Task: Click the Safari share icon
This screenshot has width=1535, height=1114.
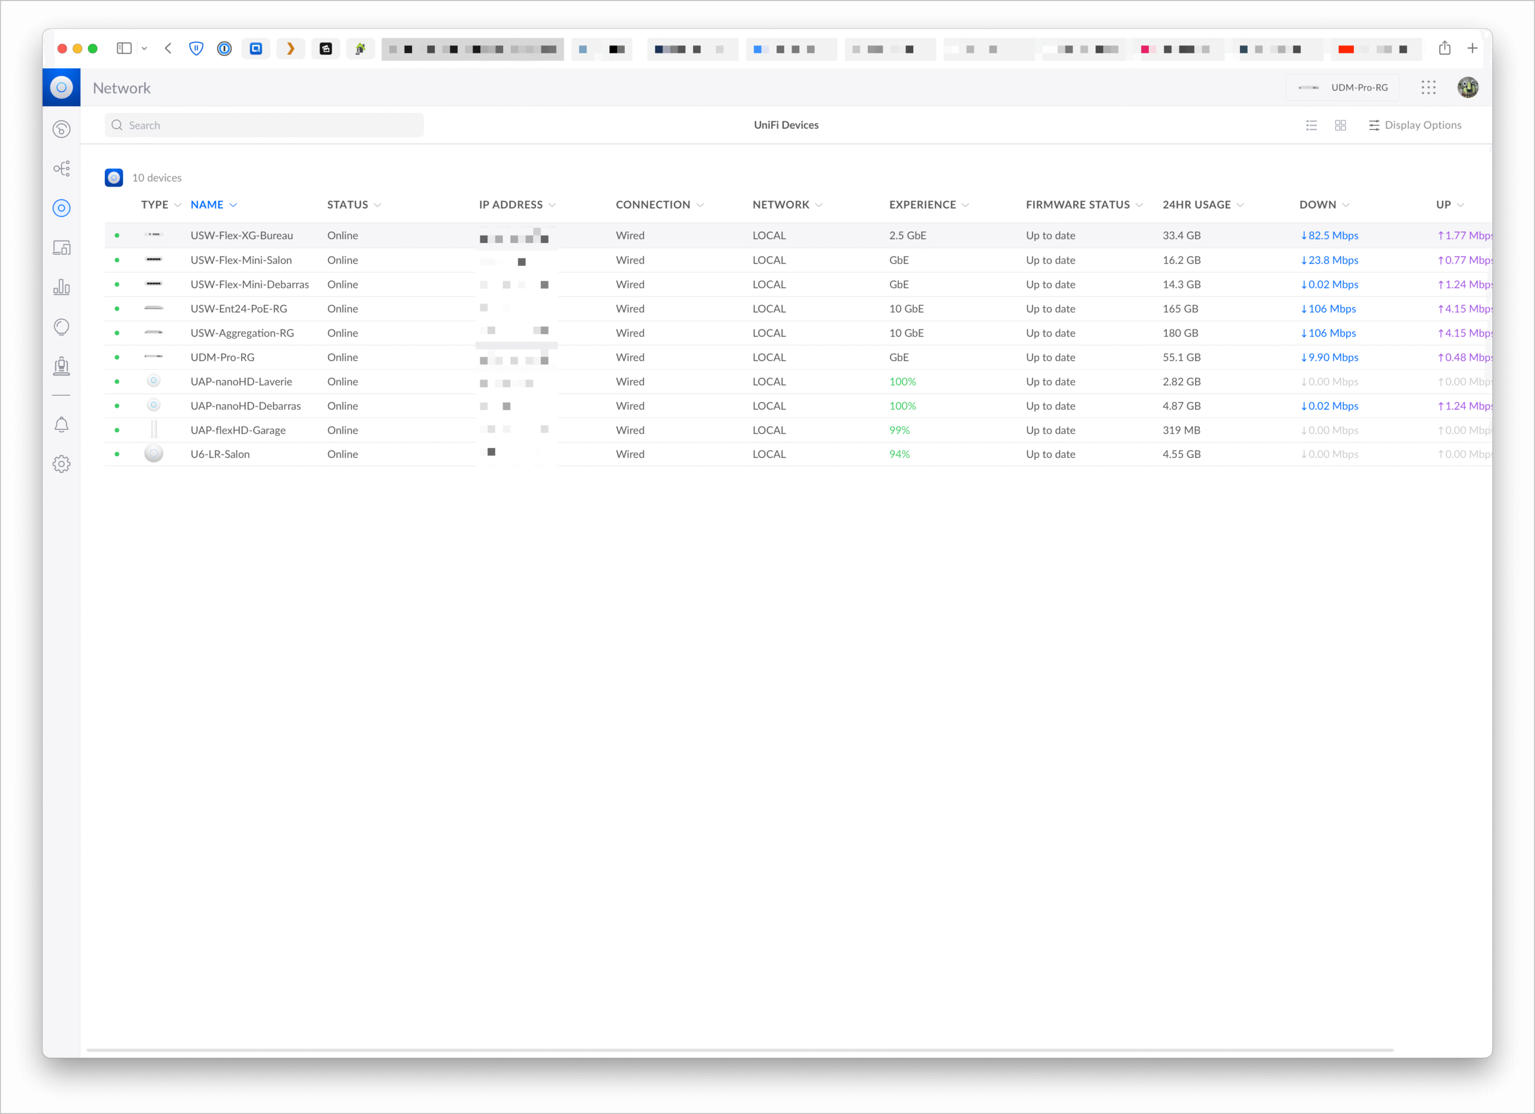Action: [x=1444, y=48]
